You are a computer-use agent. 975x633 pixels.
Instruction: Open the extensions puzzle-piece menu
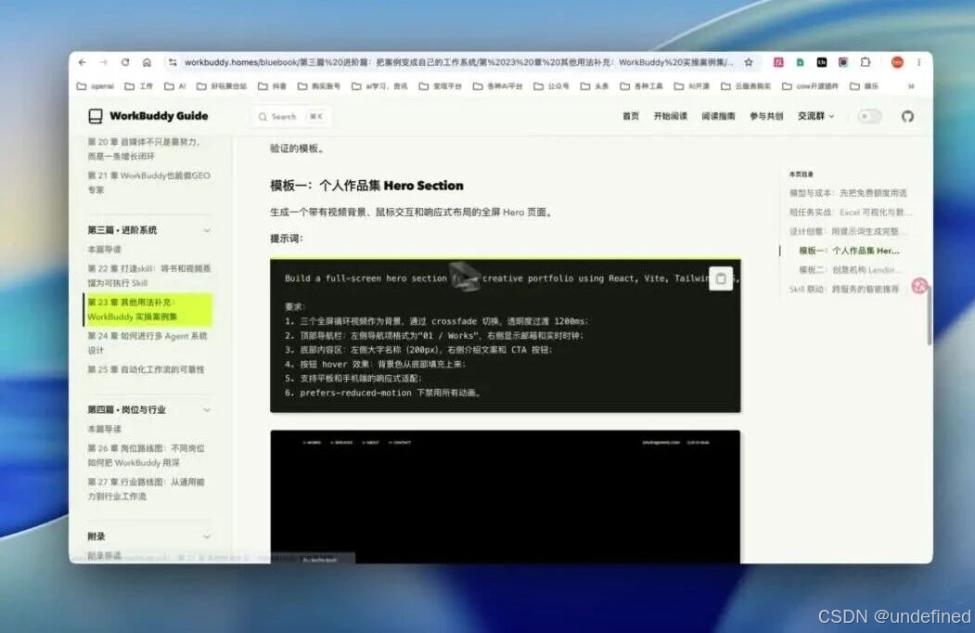[866, 62]
